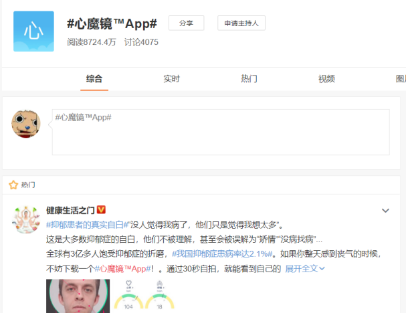Click the #心魔镜™App# topic title
Screen dimensions: 406x313
coord(112,24)
